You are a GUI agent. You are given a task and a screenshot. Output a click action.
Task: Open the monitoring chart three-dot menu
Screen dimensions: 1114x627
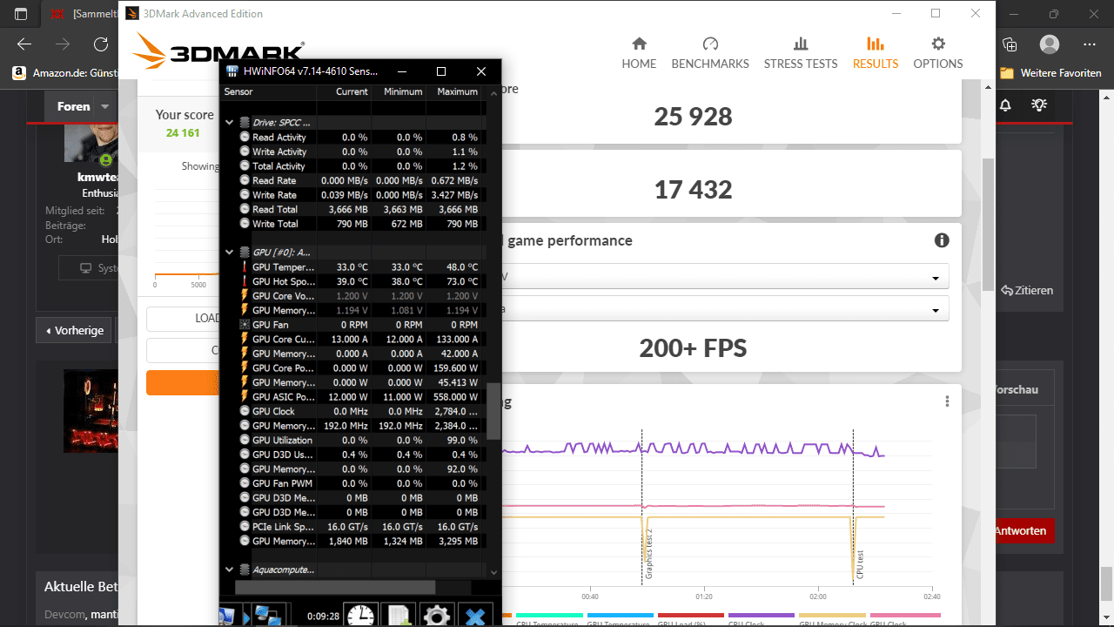click(x=947, y=401)
